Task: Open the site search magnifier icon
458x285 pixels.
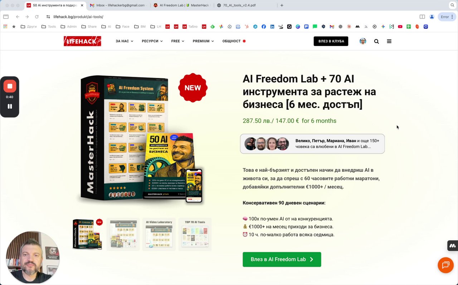Action: [376, 41]
